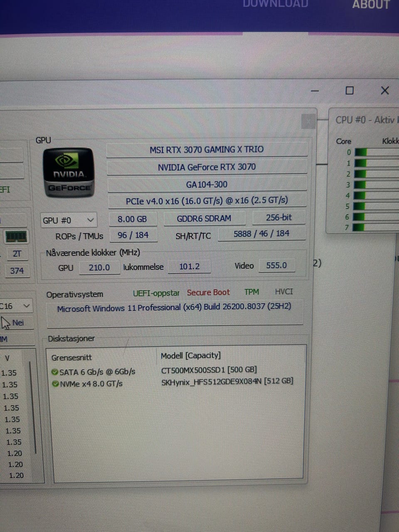Click the UEFI-oppstart status label
399x532 pixels.
156,293
